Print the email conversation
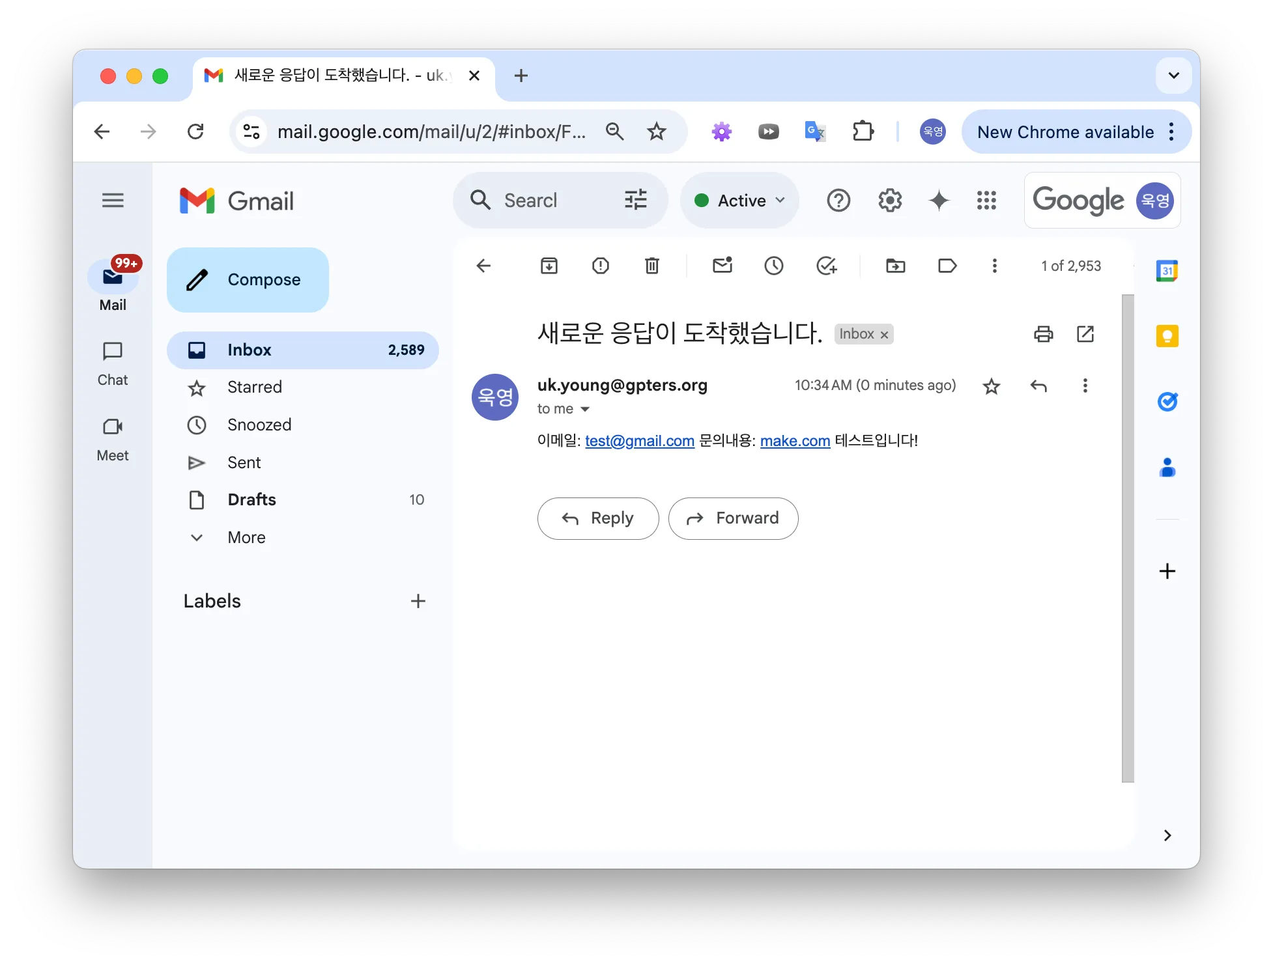Image resolution: width=1273 pixels, height=965 pixels. pos(1044,334)
